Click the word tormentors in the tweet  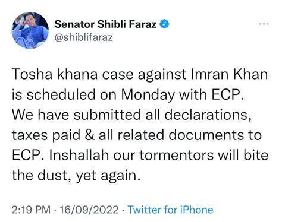pos(176,155)
